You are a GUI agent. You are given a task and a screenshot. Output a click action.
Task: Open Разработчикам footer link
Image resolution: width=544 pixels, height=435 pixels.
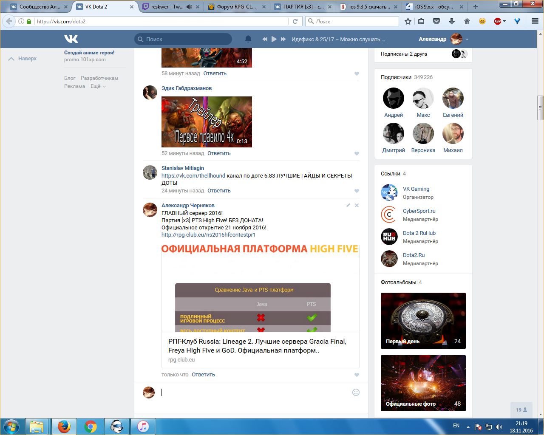point(99,78)
